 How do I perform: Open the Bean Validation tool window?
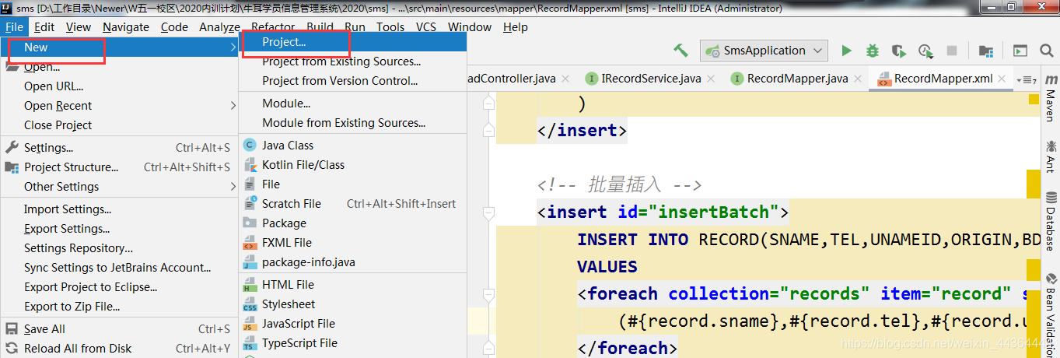coord(1051,316)
